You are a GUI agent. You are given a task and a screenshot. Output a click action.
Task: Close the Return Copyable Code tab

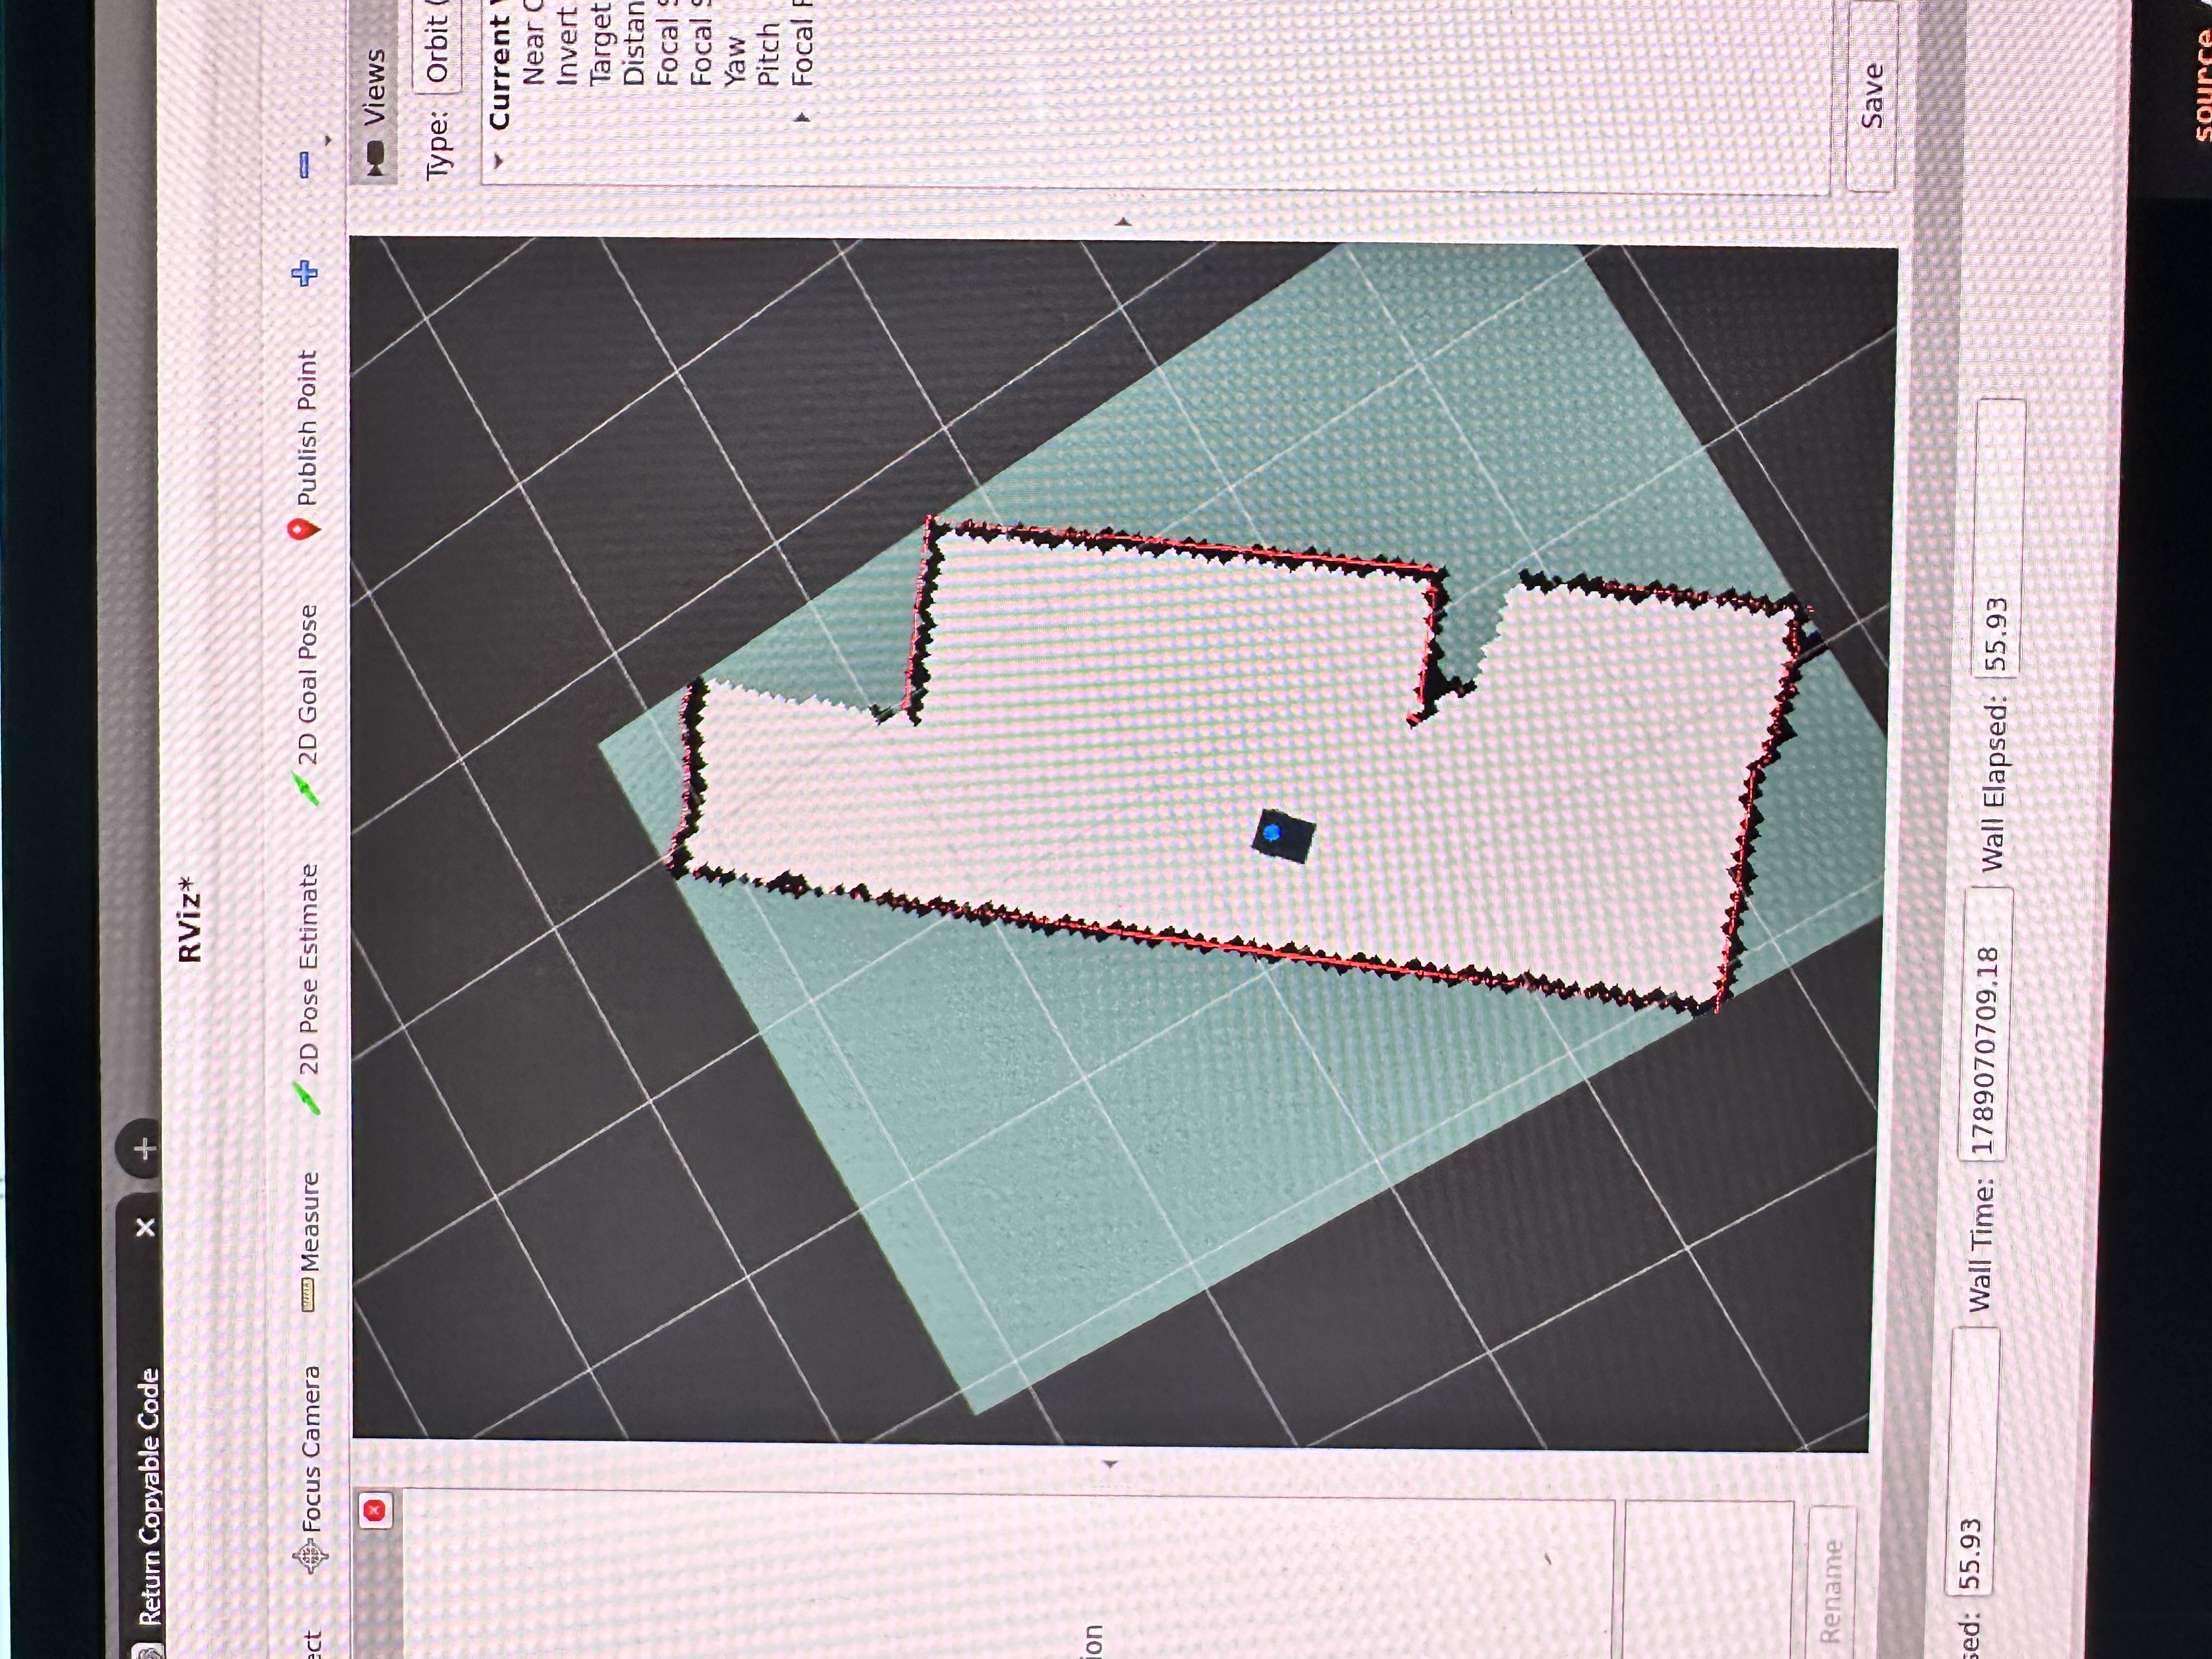pyautogui.click(x=145, y=1226)
